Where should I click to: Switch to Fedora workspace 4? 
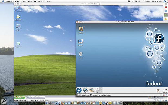[x=101, y=92]
